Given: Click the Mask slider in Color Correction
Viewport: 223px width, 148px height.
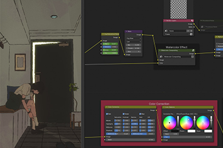Looking at the screenshot, I should pyautogui.click(x=130, y=140).
